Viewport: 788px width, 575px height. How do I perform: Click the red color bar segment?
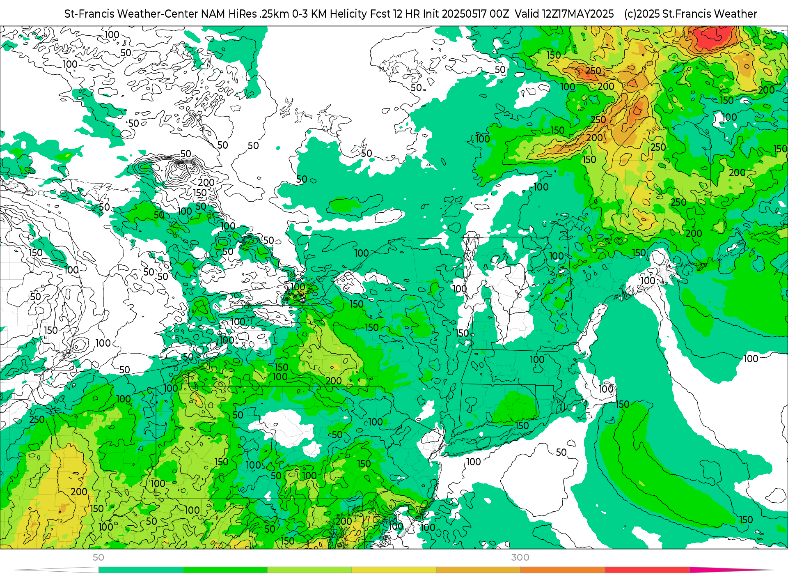(x=647, y=570)
